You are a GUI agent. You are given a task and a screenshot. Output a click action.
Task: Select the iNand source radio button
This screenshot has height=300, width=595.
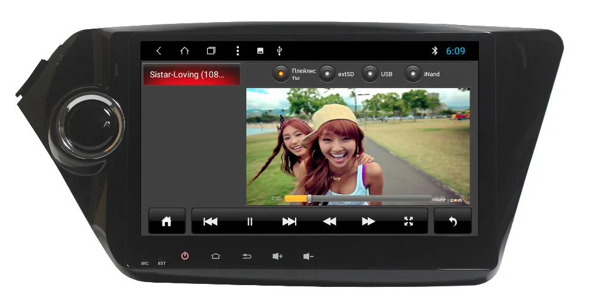tap(413, 74)
